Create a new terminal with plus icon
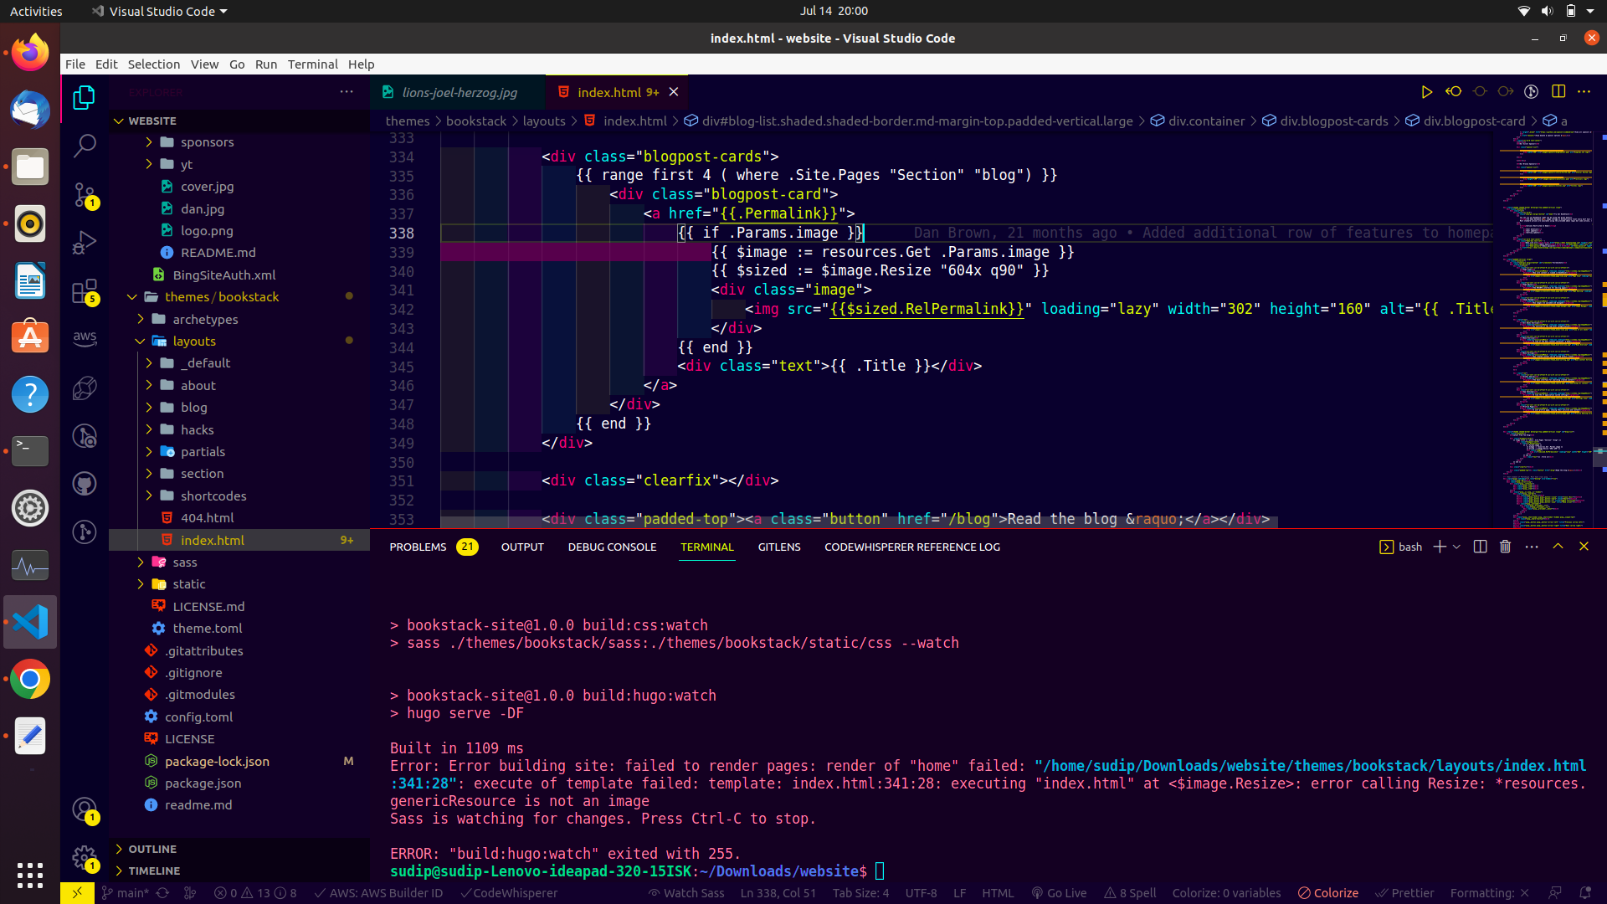This screenshot has width=1607, height=904. click(x=1440, y=547)
